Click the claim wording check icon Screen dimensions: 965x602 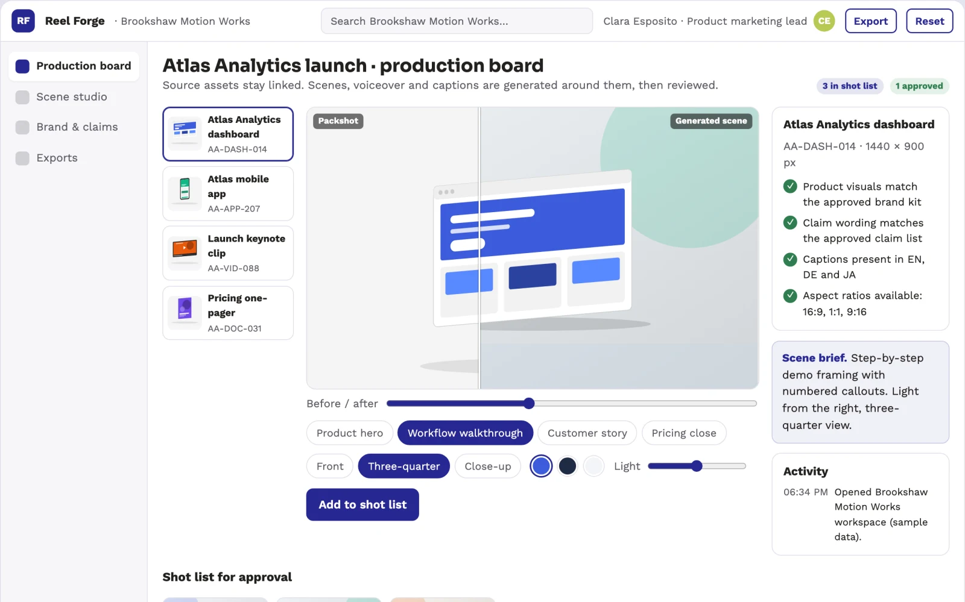pos(790,222)
